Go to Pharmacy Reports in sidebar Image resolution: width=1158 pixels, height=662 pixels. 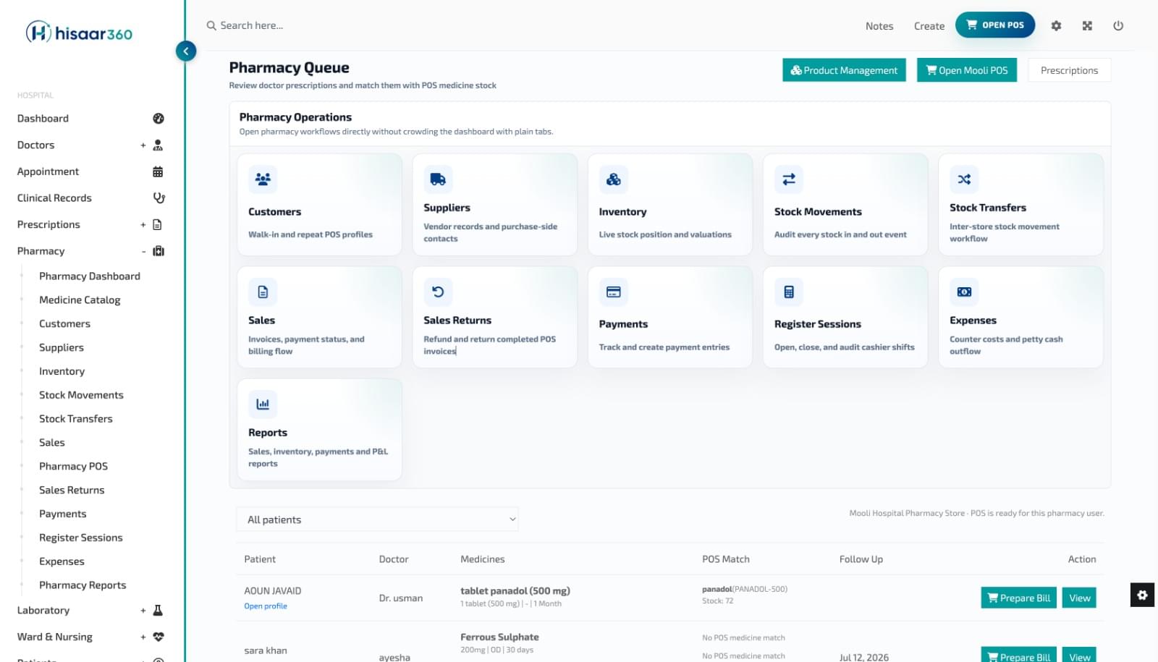click(83, 585)
